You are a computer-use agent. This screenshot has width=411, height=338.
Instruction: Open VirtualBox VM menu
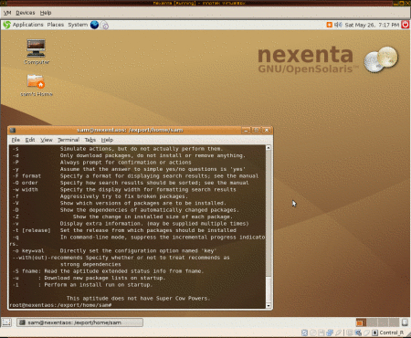click(x=7, y=13)
